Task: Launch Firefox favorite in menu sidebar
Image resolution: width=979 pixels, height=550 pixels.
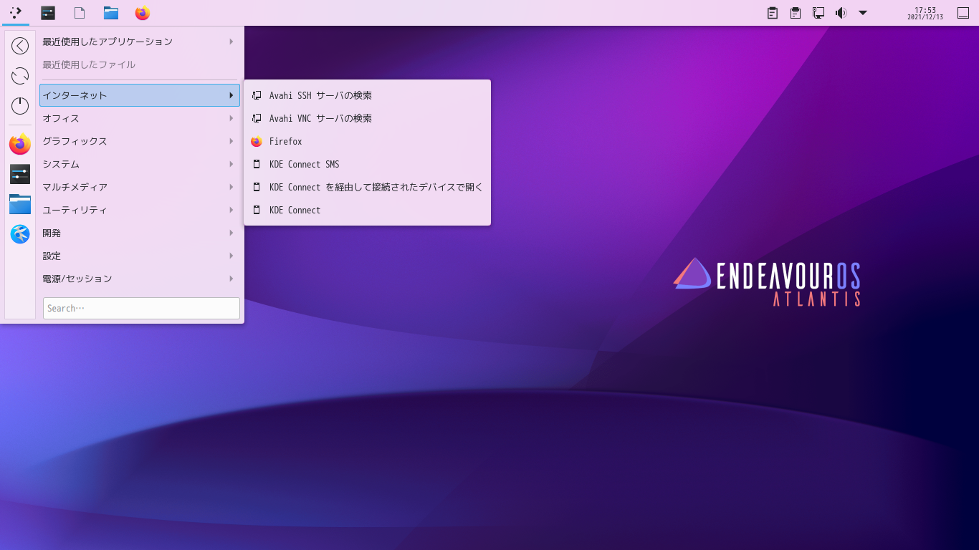Action: pyautogui.click(x=20, y=144)
